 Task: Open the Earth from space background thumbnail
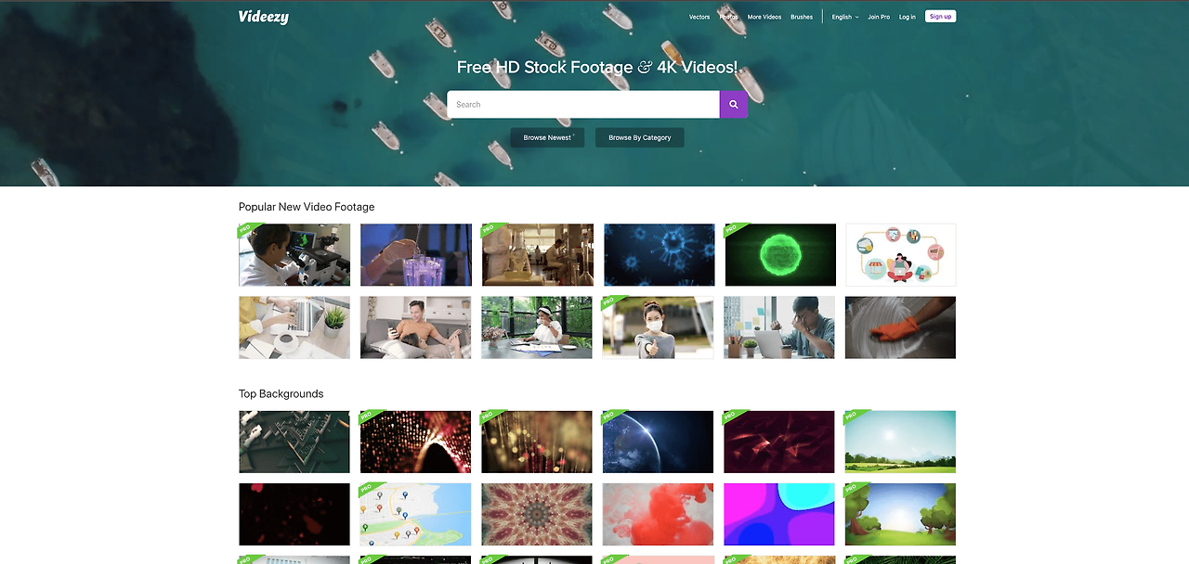[659, 442]
